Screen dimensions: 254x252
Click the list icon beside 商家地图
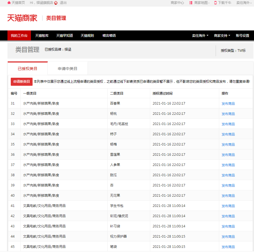191,3
